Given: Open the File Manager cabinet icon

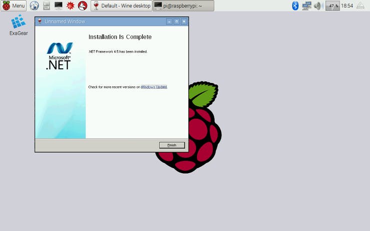Looking at the screenshot, I should coord(46,6).
